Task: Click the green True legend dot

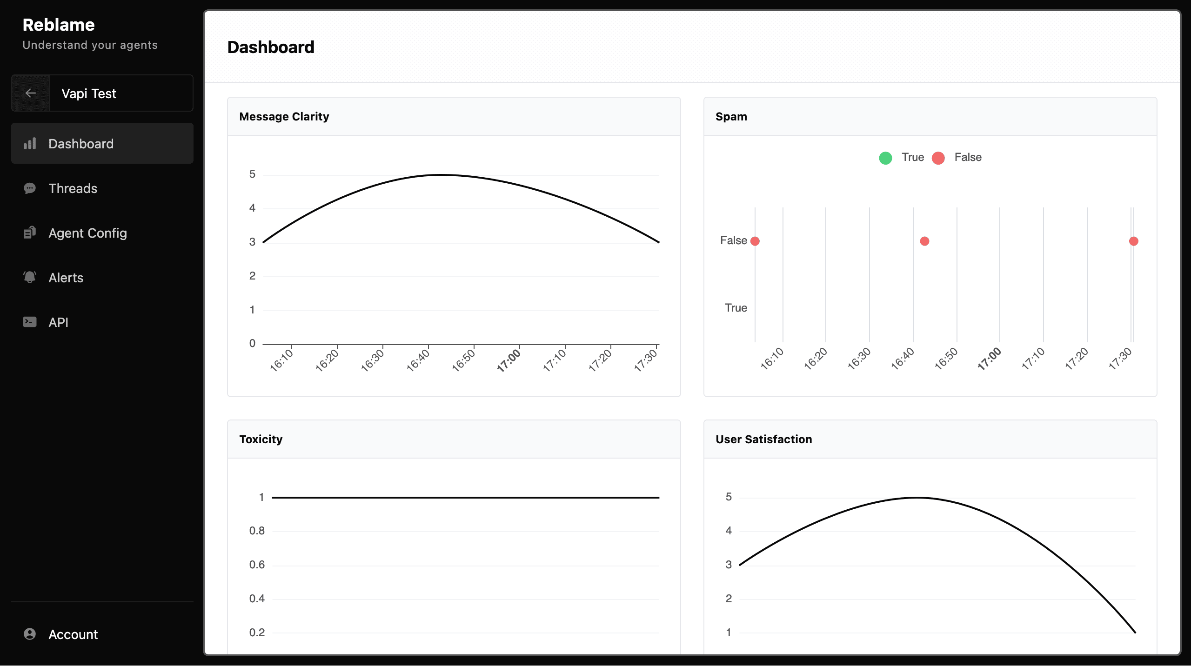Action: pos(885,158)
